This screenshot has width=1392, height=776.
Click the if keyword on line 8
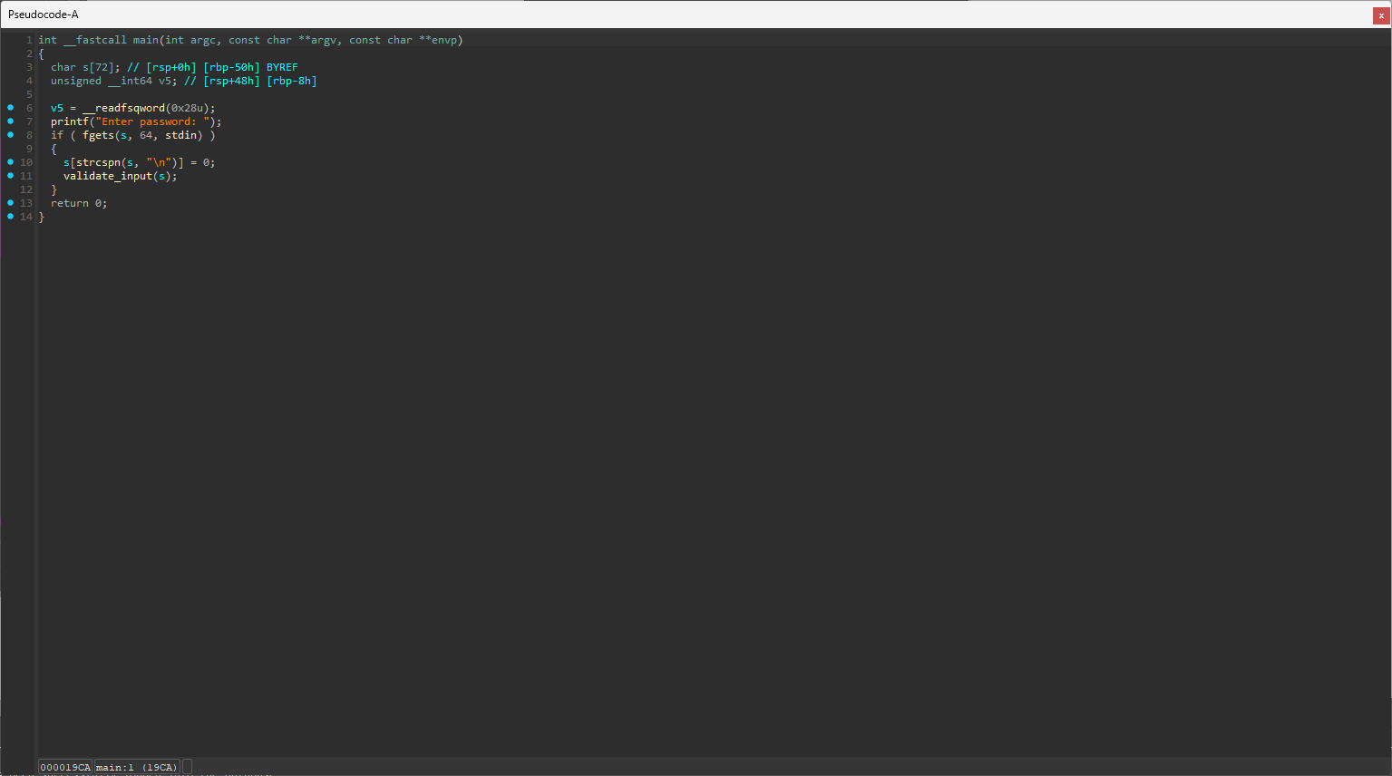[57, 135]
